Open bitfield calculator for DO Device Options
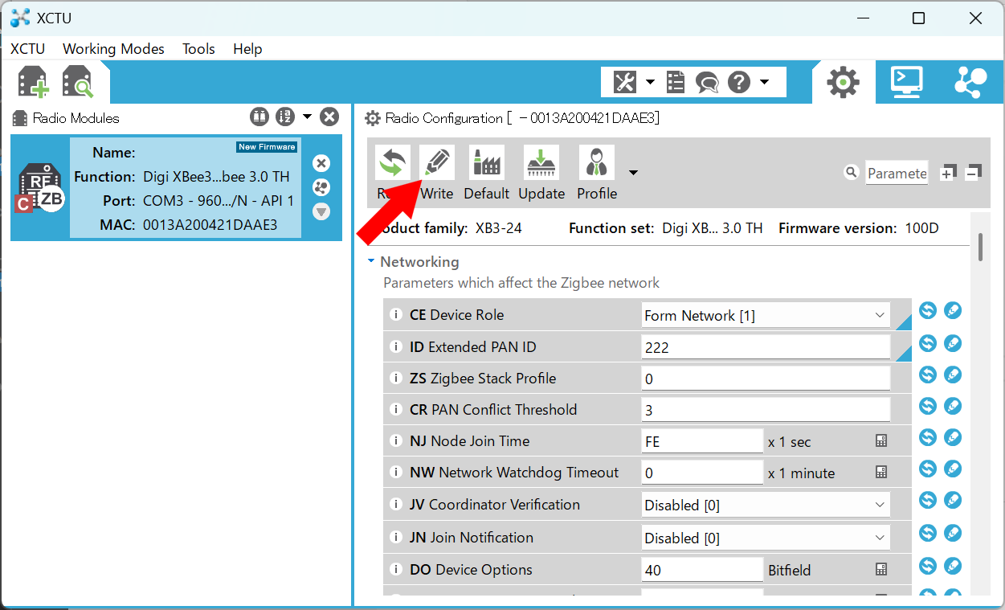 click(881, 570)
